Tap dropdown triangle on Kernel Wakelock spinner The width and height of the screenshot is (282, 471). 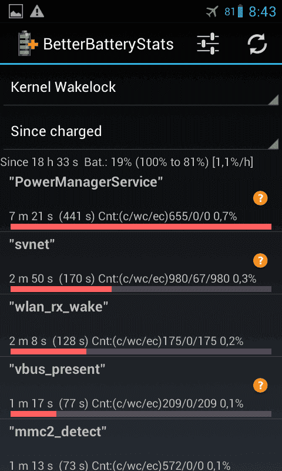tap(273, 99)
